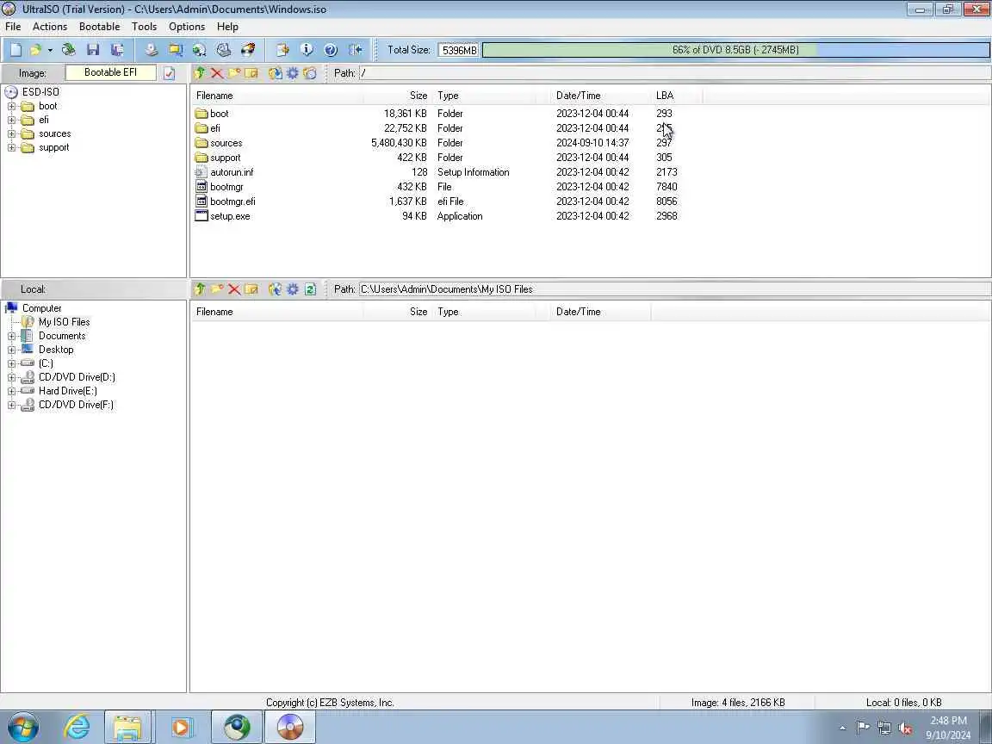Go up a folder in Image pane
The width and height of the screenshot is (992, 744).
(200, 73)
